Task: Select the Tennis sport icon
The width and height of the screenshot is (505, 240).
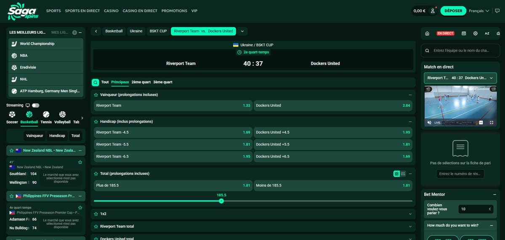Action: (46, 114)
